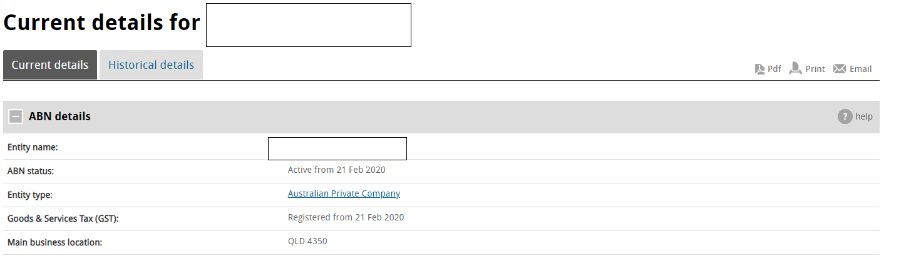The height and width of the screenshot is (273, 916).
Task: Click the Pdf text label
Action: (774, 69)
